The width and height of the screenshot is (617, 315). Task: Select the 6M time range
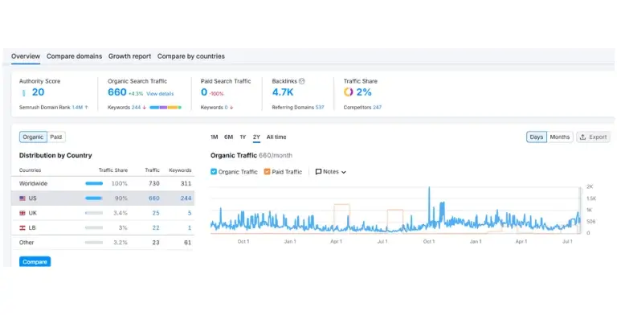(229, 137)
